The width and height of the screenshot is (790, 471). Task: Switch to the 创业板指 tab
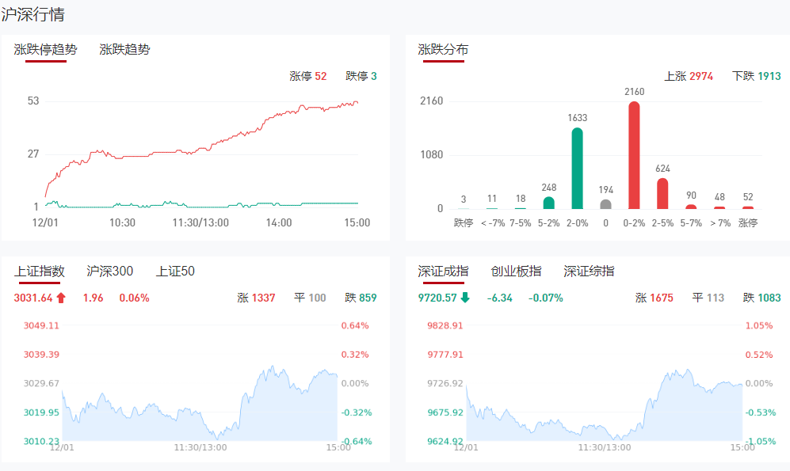(516, 272)
